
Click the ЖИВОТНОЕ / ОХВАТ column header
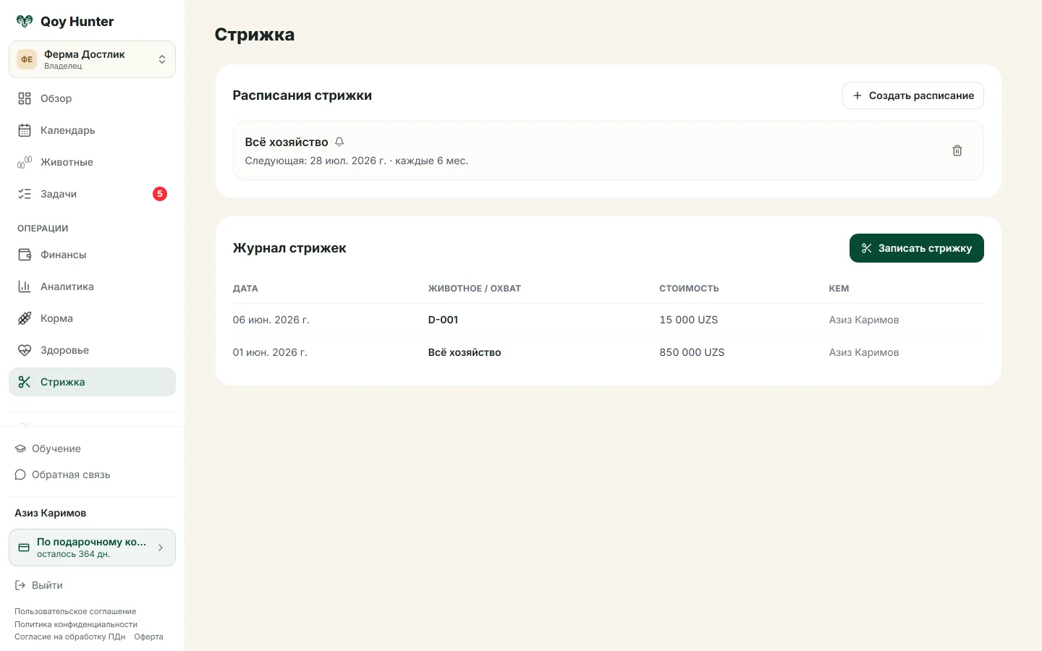coord(475,288)
